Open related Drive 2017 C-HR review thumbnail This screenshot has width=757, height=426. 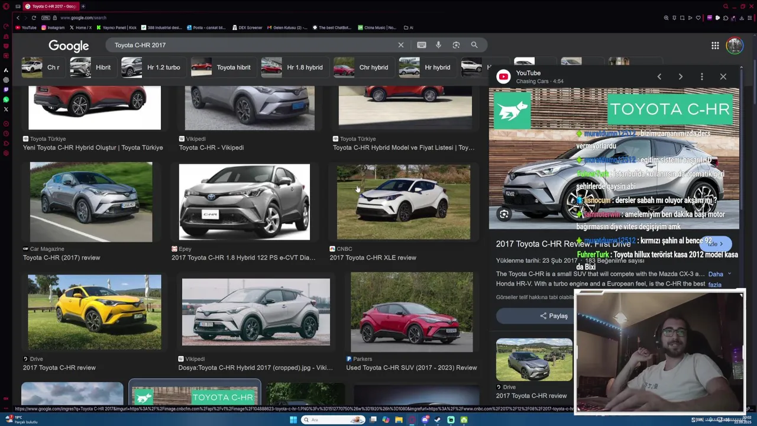(x=534, y=360)
